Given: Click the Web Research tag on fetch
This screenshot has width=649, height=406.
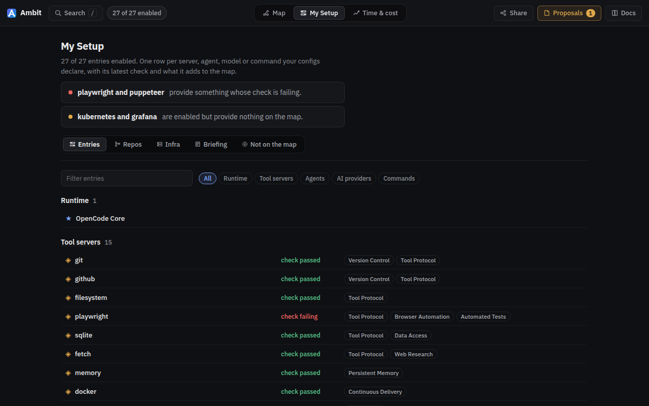Looking at the screenshot, I should coord(414,354).
